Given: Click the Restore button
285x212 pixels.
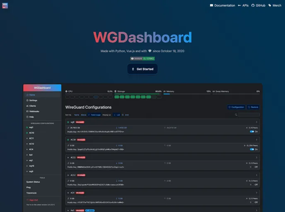Looking at the screenshot, I should coord(253,107).
